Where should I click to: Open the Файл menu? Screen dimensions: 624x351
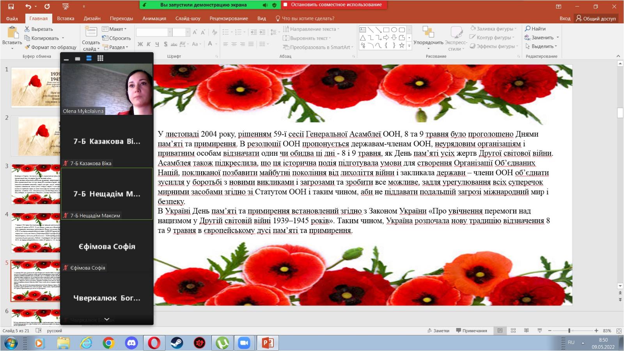tap(12, 18)
